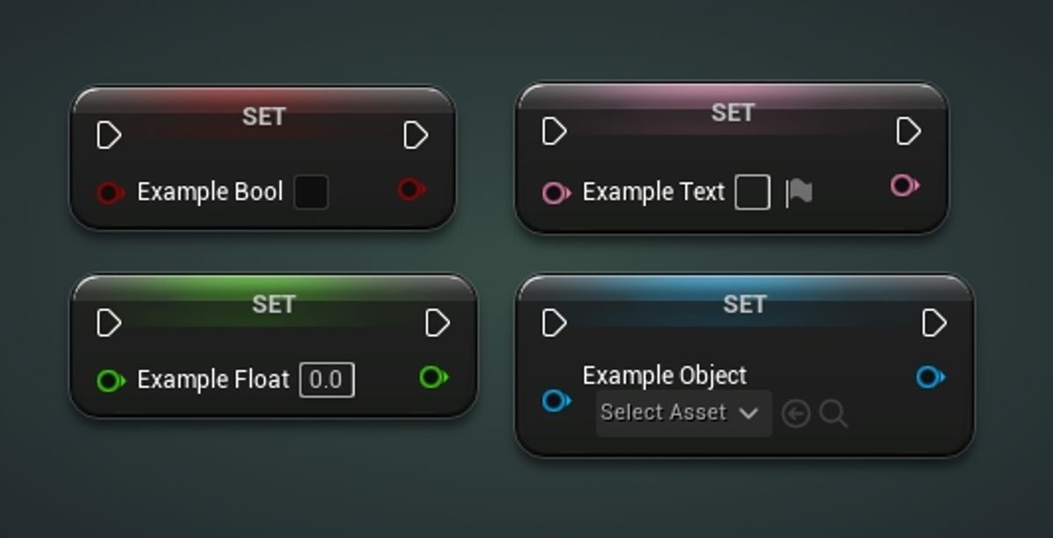Click the red output pin of Example Bool

(410, 190)
